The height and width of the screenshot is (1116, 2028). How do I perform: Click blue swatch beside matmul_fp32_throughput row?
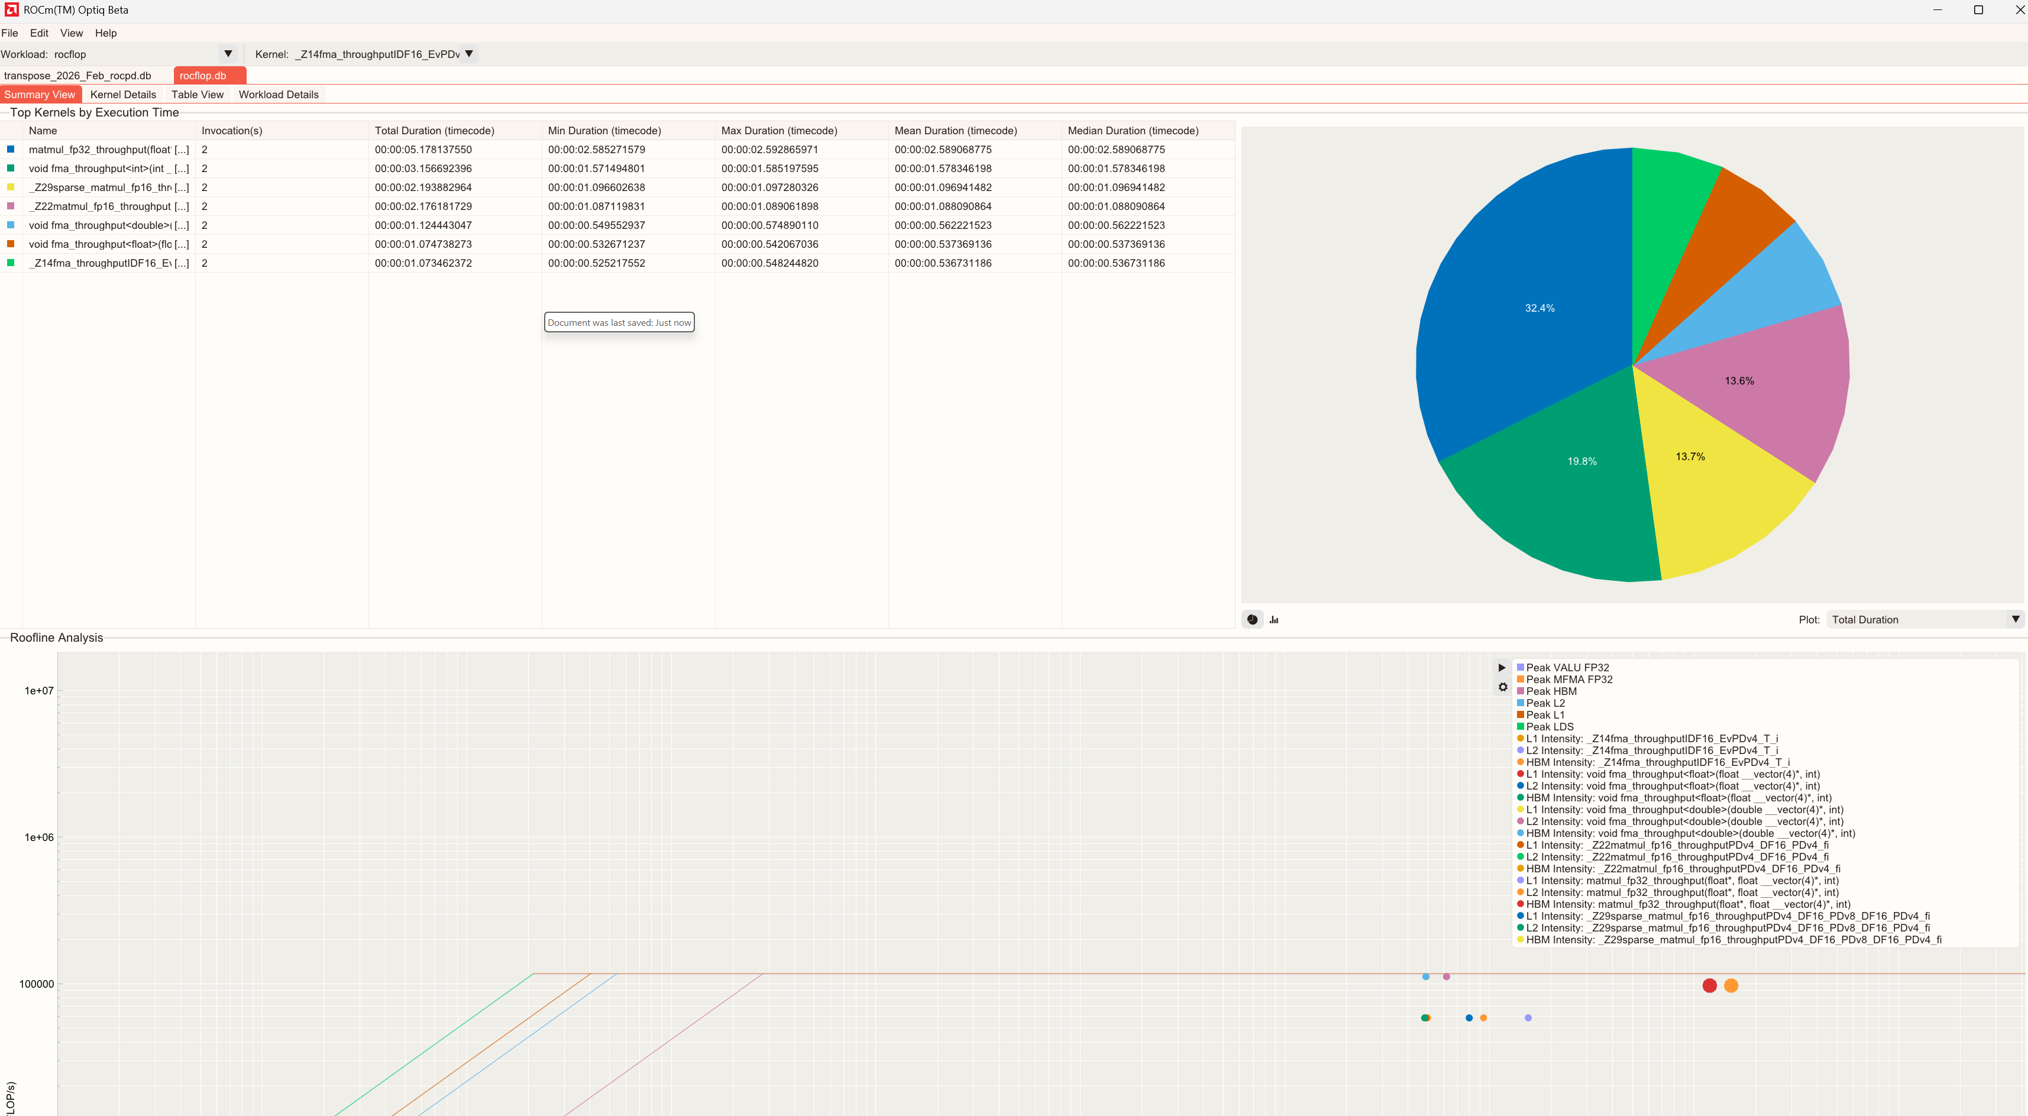10,150
